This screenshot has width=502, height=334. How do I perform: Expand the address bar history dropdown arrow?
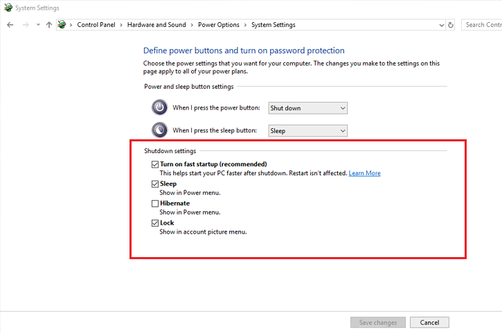coord(442,25)
